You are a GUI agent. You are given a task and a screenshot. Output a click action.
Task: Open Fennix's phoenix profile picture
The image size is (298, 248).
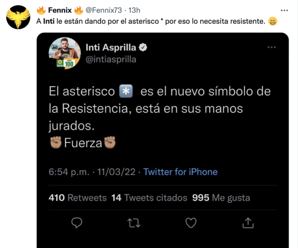click(x=18, y=17)
